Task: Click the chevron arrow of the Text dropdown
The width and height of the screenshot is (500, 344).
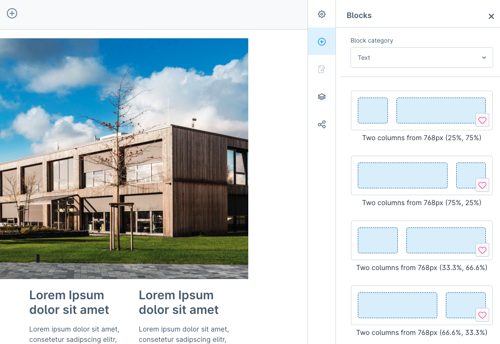Action: 484,58
